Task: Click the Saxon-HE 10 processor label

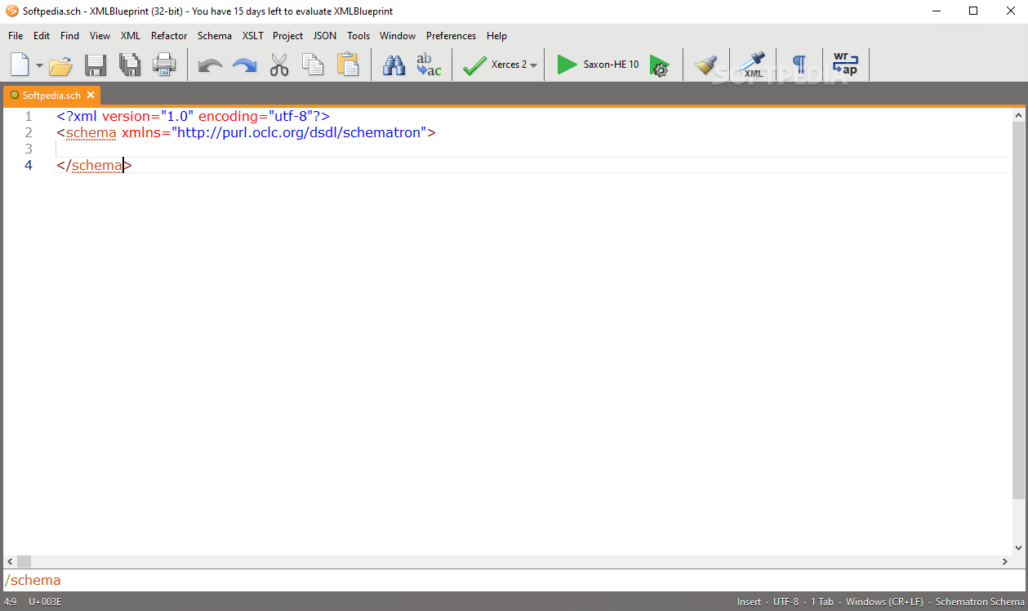Action: 611,65
